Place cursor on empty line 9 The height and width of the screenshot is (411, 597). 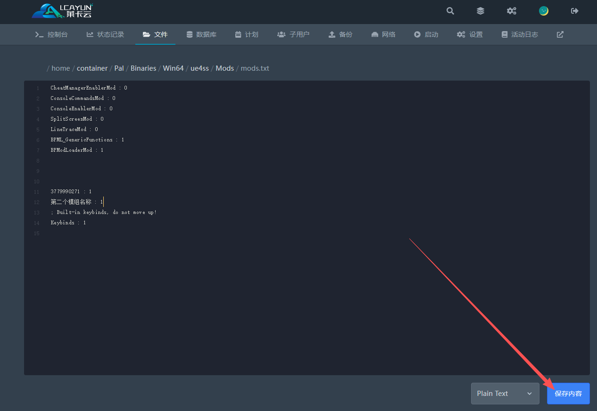click(x=316, y=171)
